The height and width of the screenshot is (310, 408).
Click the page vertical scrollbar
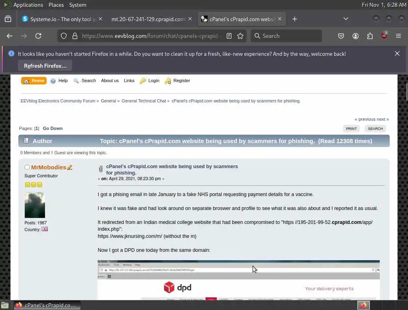[x=406, y=92]
